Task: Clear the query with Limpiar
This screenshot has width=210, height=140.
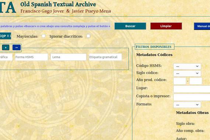Action: [166, 26]
